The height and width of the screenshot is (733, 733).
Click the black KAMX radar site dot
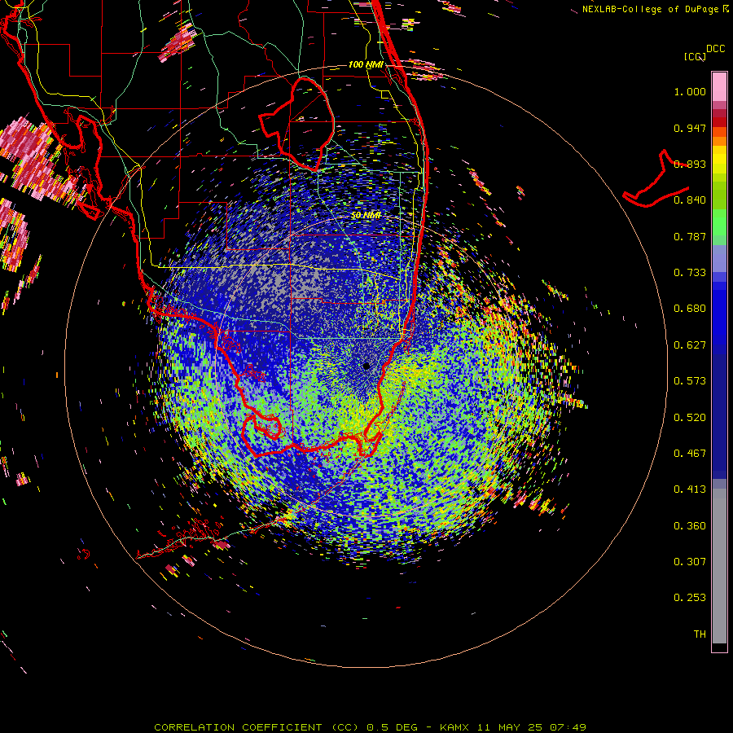[x=366, y=366]
